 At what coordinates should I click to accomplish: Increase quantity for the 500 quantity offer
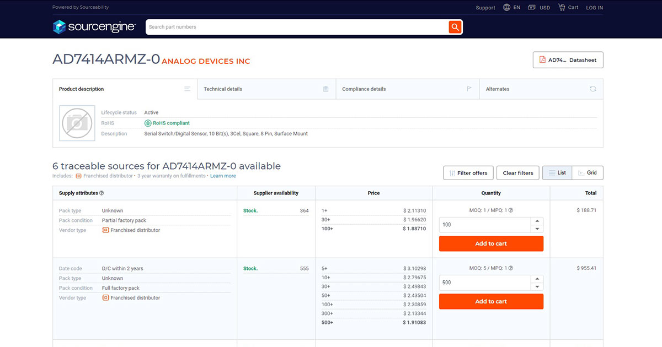coord(537,279)
